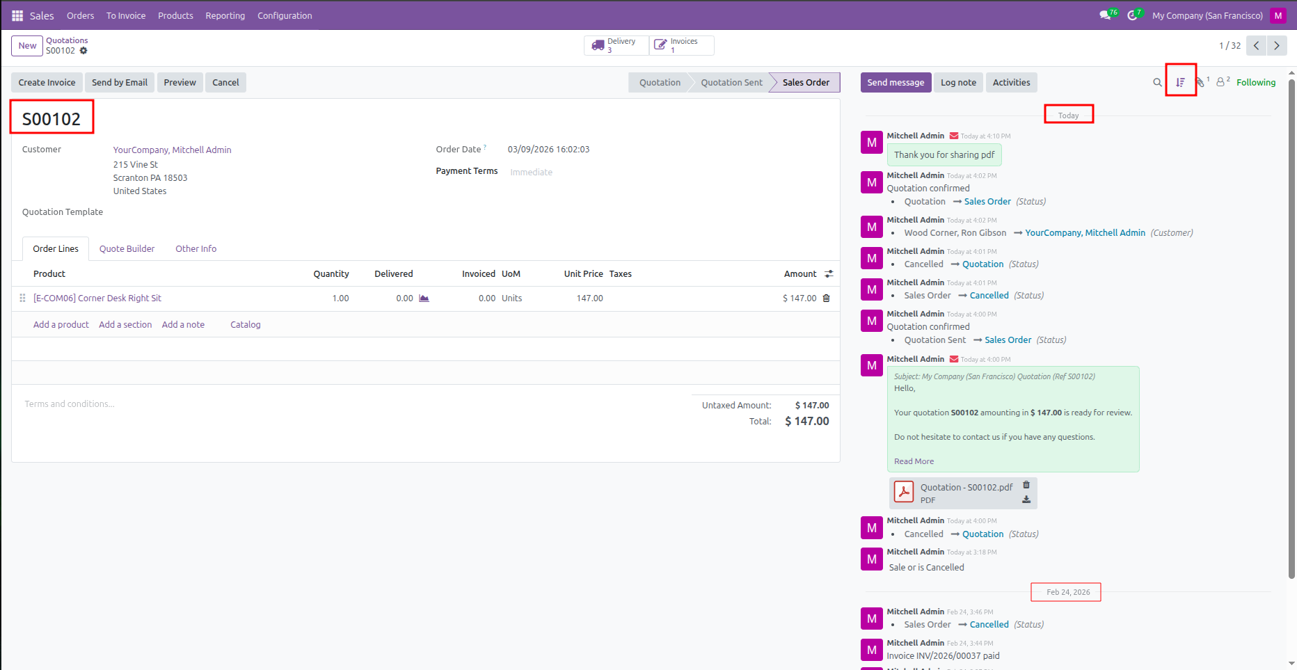This screenshot has width=1297, height=670.
Task: Delete the Corner Desk order line via trash icon
Action: pos(827,298)
